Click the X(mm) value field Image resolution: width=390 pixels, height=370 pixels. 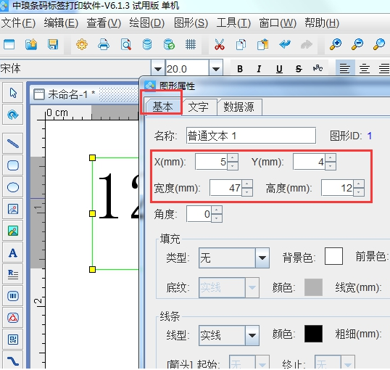click(212, 162)
